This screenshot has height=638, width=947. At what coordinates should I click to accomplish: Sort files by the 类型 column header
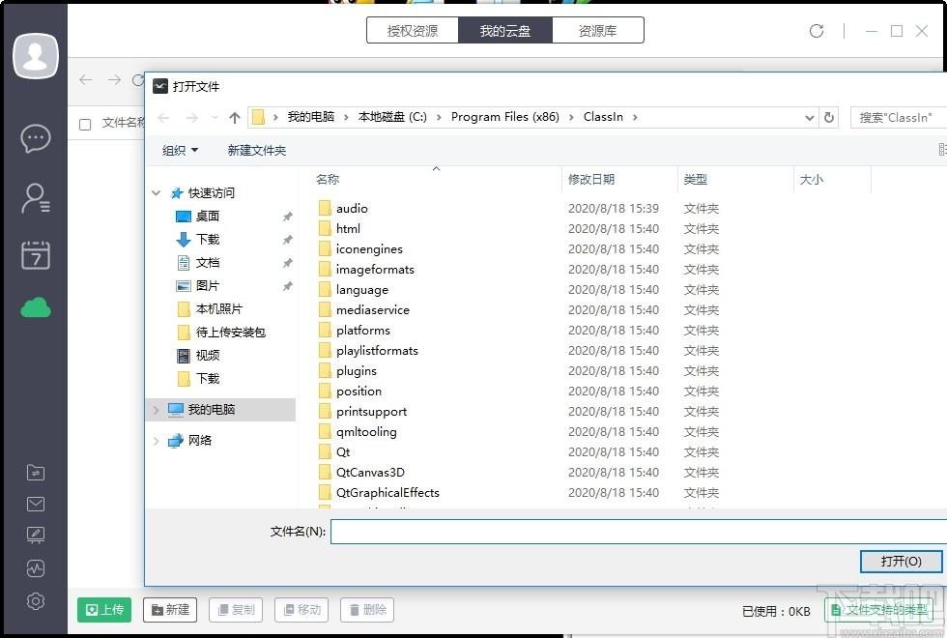(x=695, y=180)
